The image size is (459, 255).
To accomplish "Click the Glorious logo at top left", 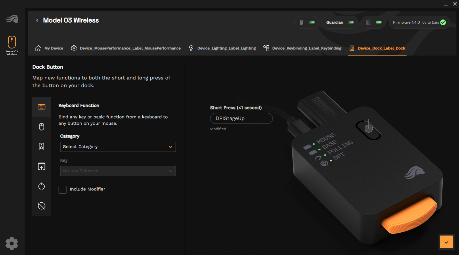I will 12,19.
